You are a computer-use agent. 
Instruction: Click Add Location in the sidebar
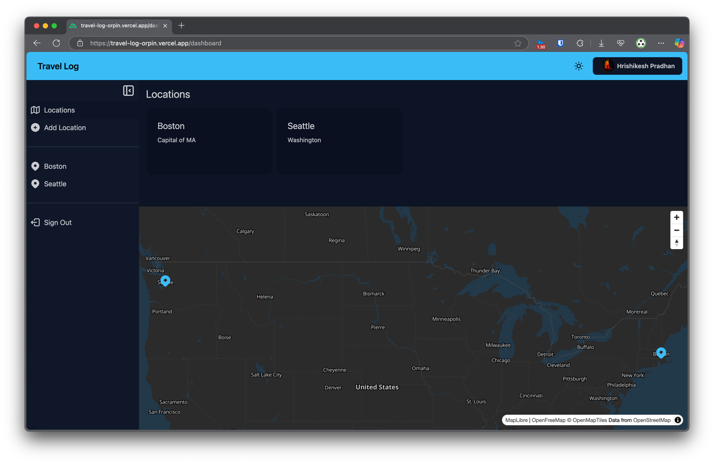pos(65,127)
